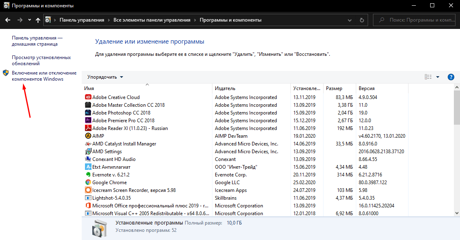Select the AIMP row name
The image size is (460, 240).
click(98, 136)
